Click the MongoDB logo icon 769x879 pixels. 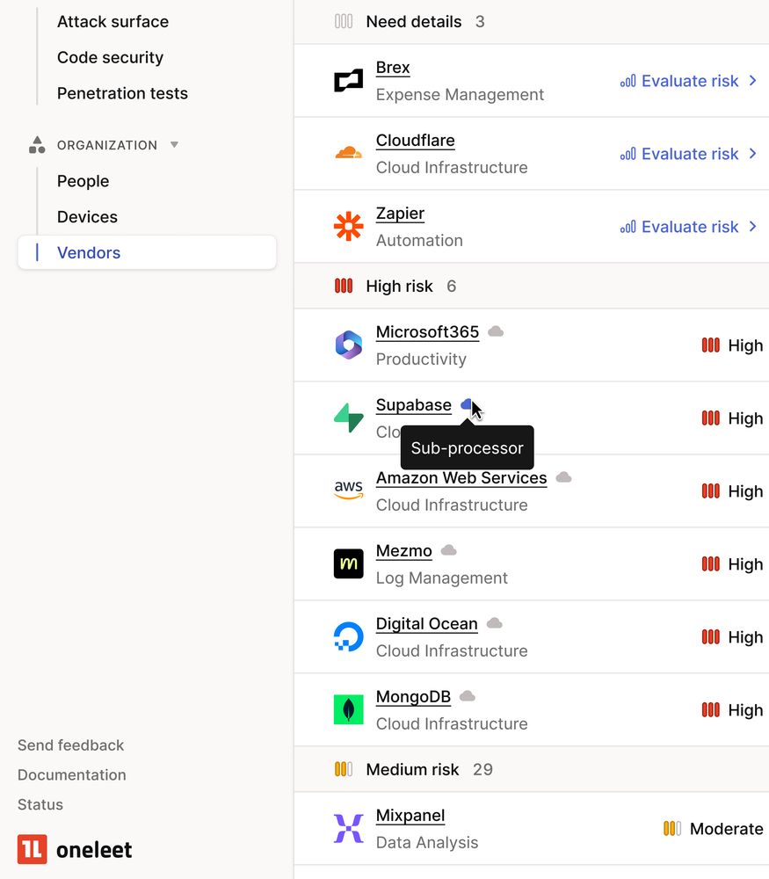click(348, 709)
